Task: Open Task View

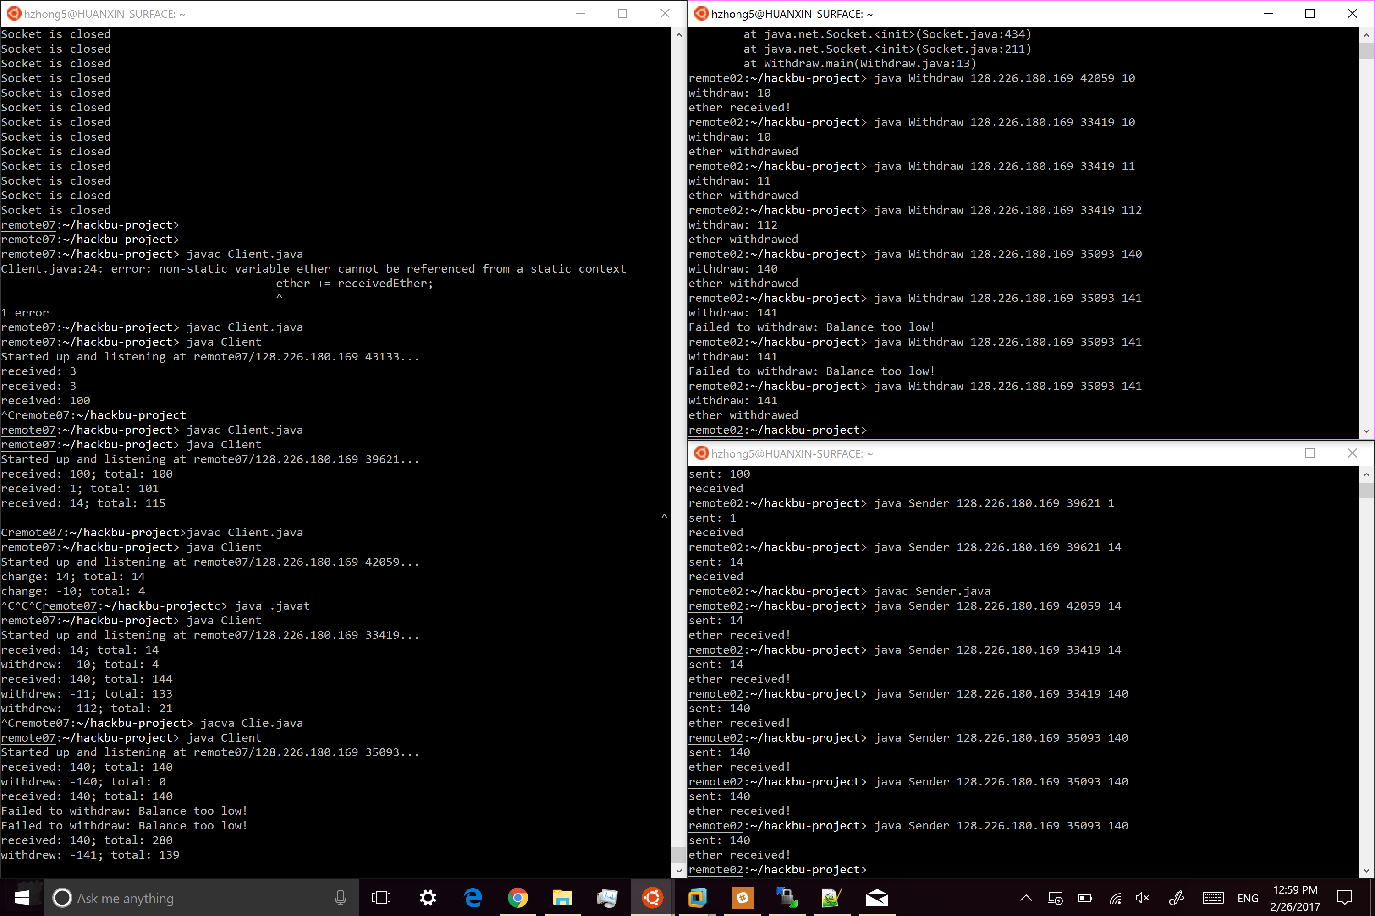Action: tap(381, 898)
